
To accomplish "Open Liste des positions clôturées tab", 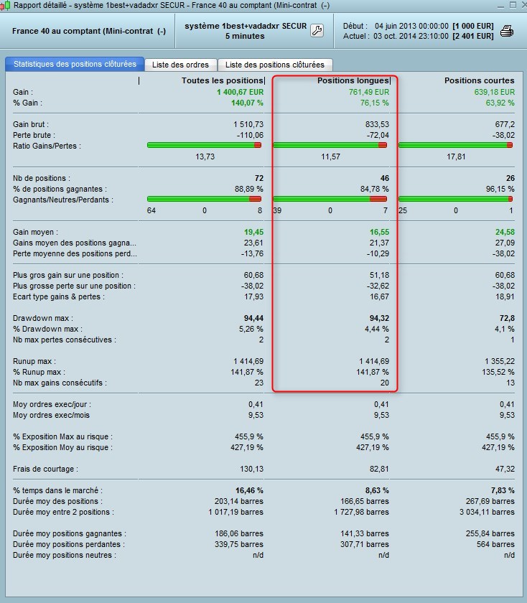I will 275,65.
